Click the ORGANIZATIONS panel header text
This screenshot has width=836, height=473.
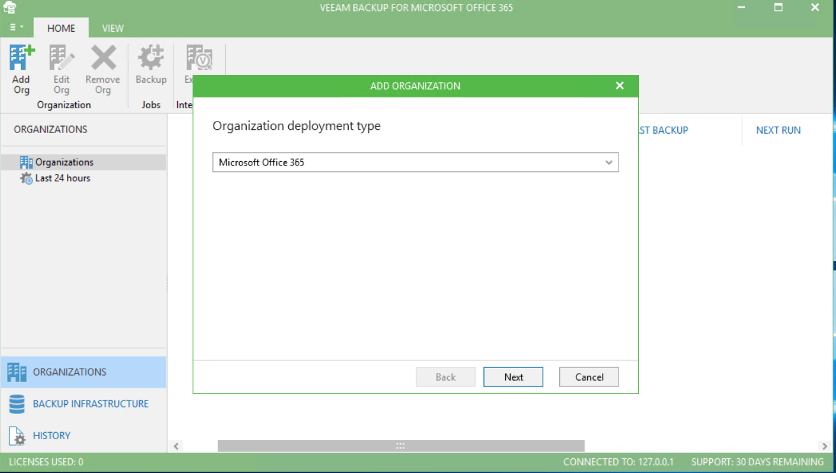[50, 129]
